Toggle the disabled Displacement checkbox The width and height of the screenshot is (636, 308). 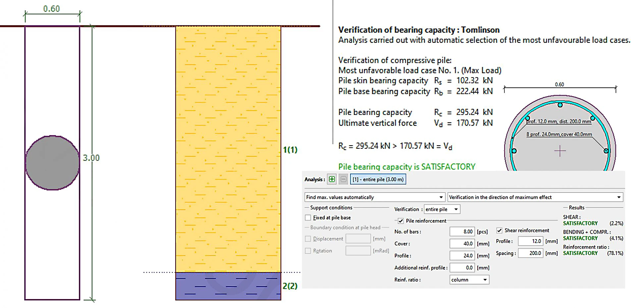pos(308,239)
